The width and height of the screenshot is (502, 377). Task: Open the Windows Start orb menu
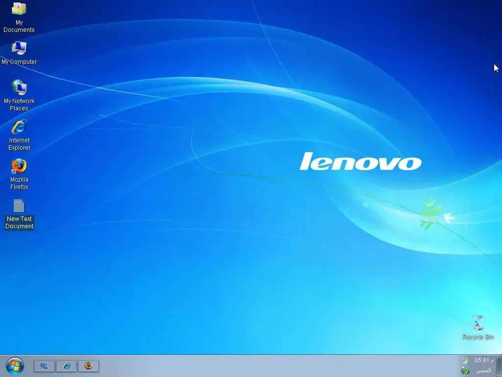(x=15, y=366)
